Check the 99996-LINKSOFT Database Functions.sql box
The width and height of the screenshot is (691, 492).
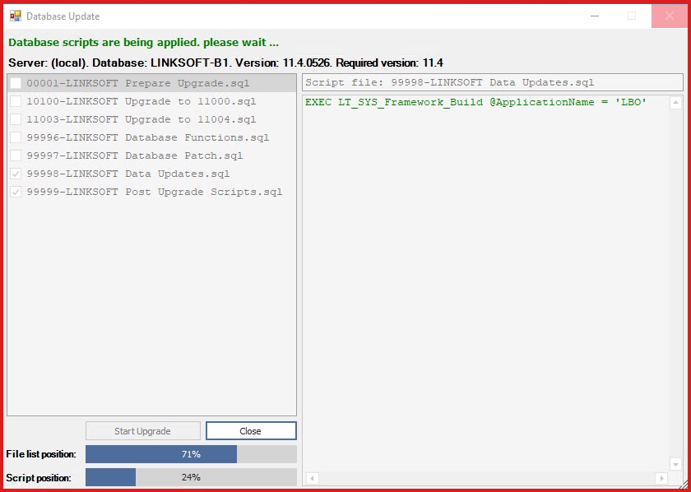16,137
